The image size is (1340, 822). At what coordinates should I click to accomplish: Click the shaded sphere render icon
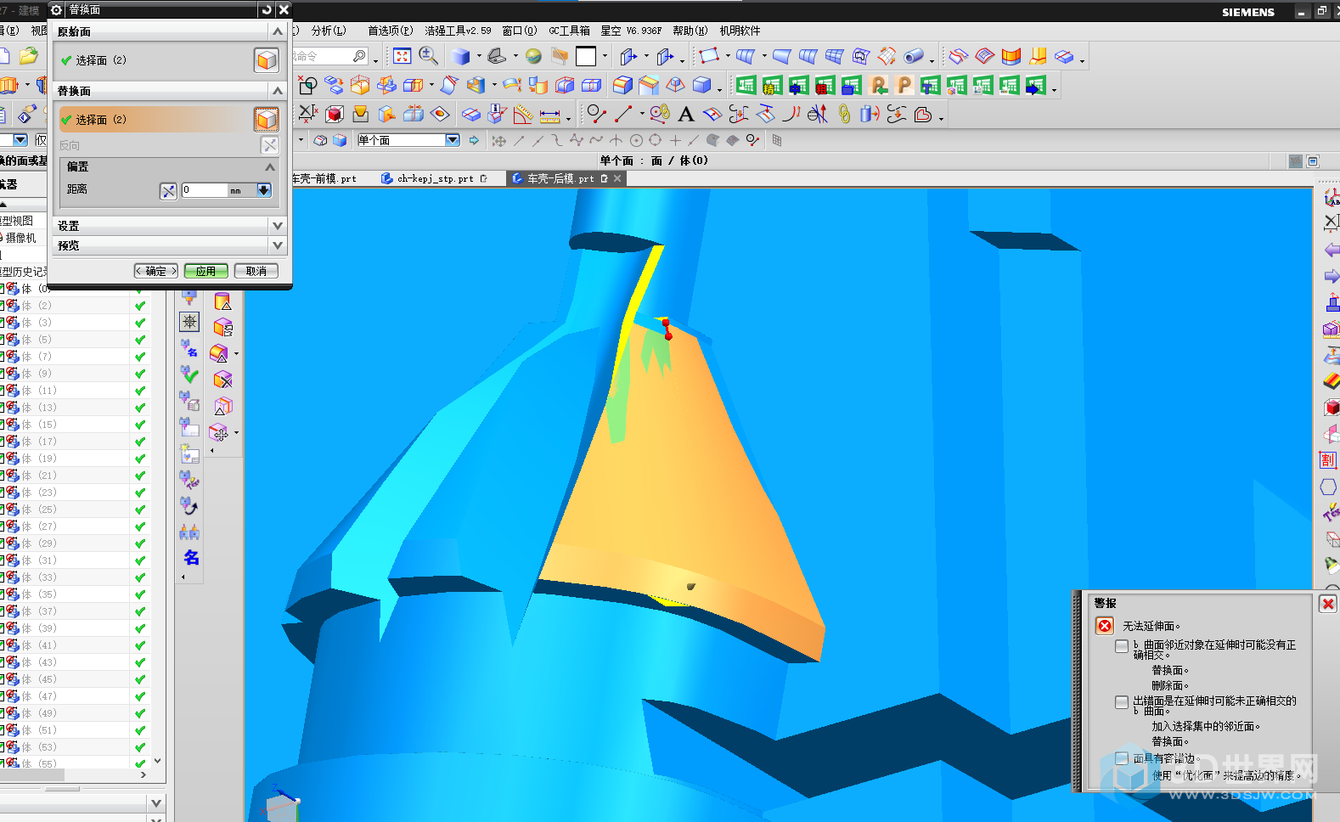click(533, 56)
